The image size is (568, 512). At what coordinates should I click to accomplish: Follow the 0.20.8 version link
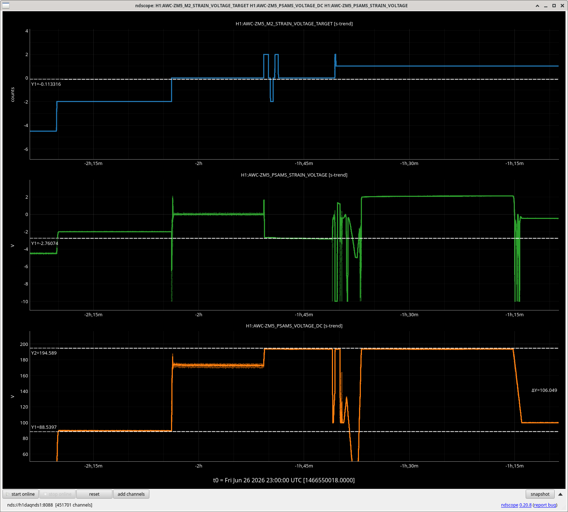pyautogui.click(x=525, y=505)
